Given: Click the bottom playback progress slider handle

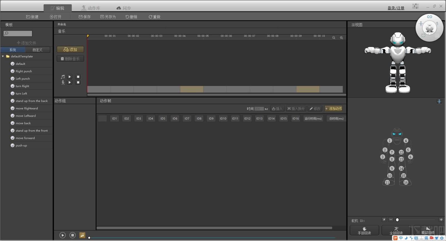Looking at the screenshot, I should click(89, 238).
